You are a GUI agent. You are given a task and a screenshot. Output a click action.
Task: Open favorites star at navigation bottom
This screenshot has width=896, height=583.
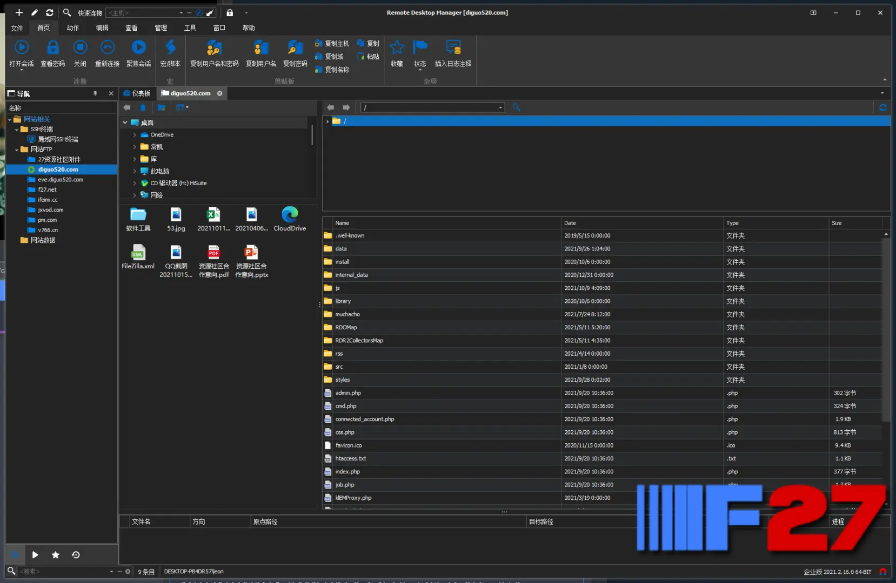(55, 555)
